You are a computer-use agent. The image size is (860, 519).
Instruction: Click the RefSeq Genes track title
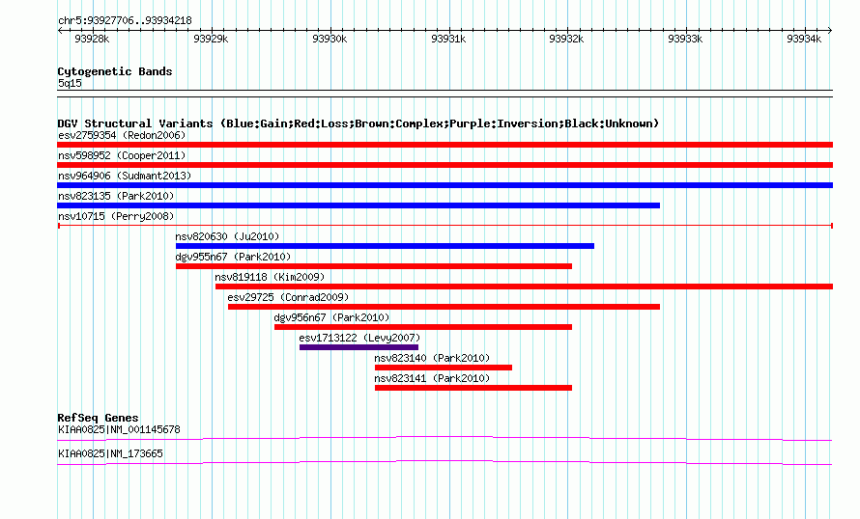coord(98,418)
